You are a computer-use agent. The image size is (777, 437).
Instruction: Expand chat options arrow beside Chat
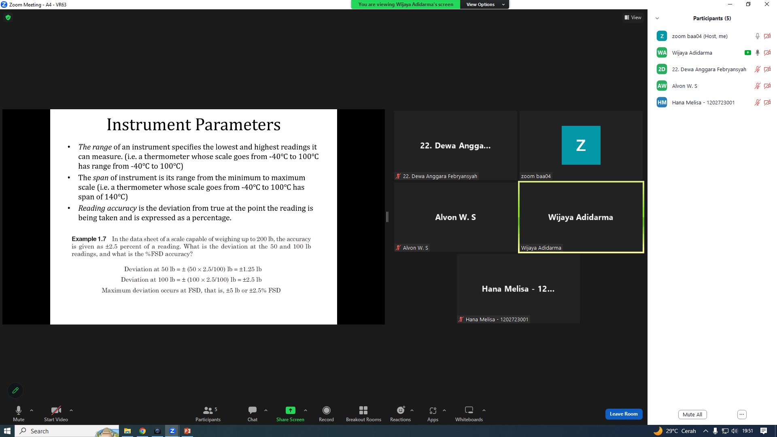[266, 410]
